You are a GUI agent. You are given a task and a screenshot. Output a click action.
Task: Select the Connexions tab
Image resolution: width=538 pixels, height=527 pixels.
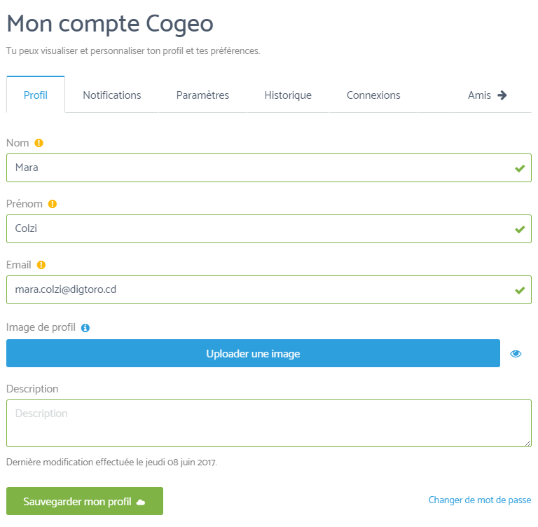tap(373, 95)
